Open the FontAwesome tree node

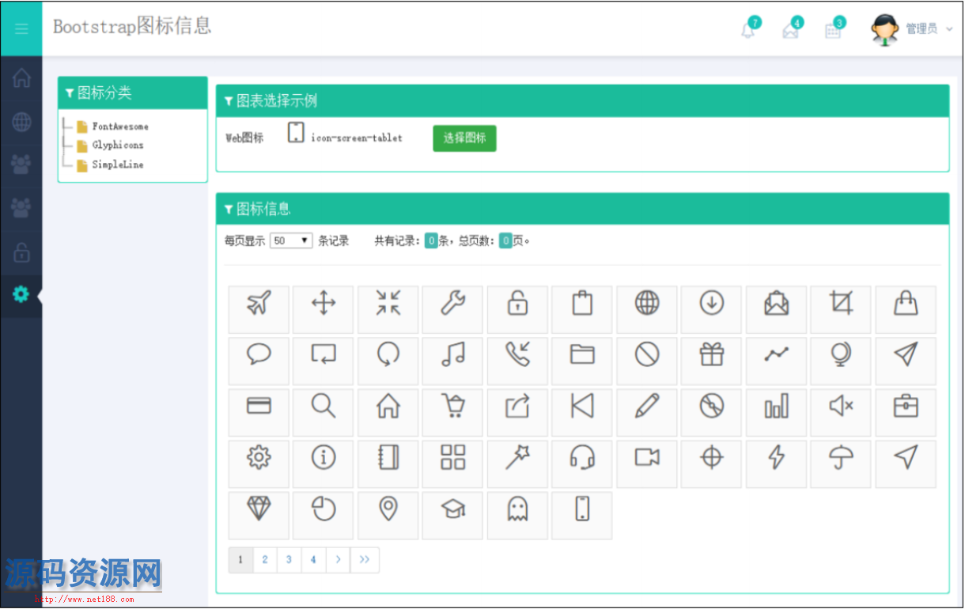click(119, 127)
